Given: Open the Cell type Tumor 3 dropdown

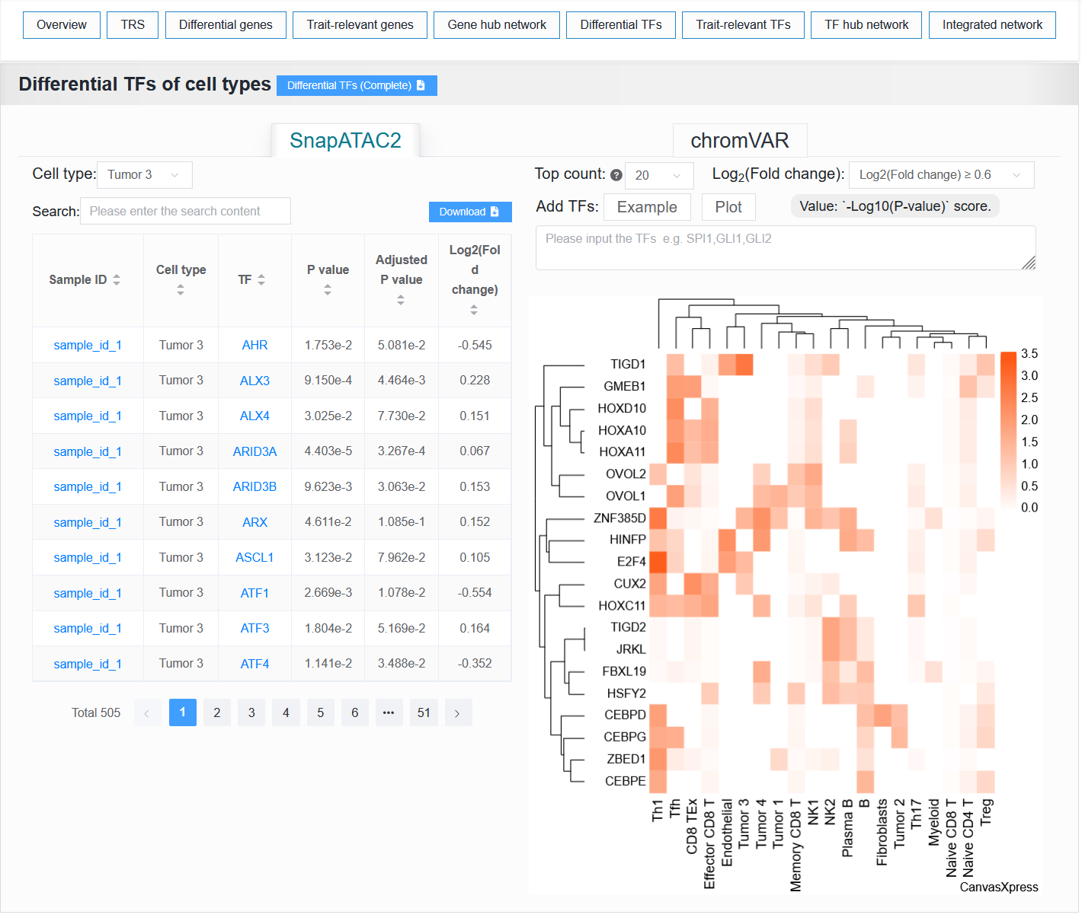Looking at the screenshot, I should point(145,175).
